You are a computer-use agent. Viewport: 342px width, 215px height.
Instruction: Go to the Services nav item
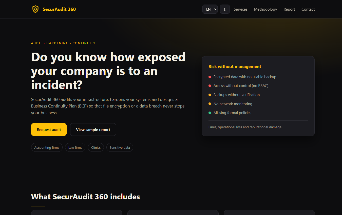[240, 9]
